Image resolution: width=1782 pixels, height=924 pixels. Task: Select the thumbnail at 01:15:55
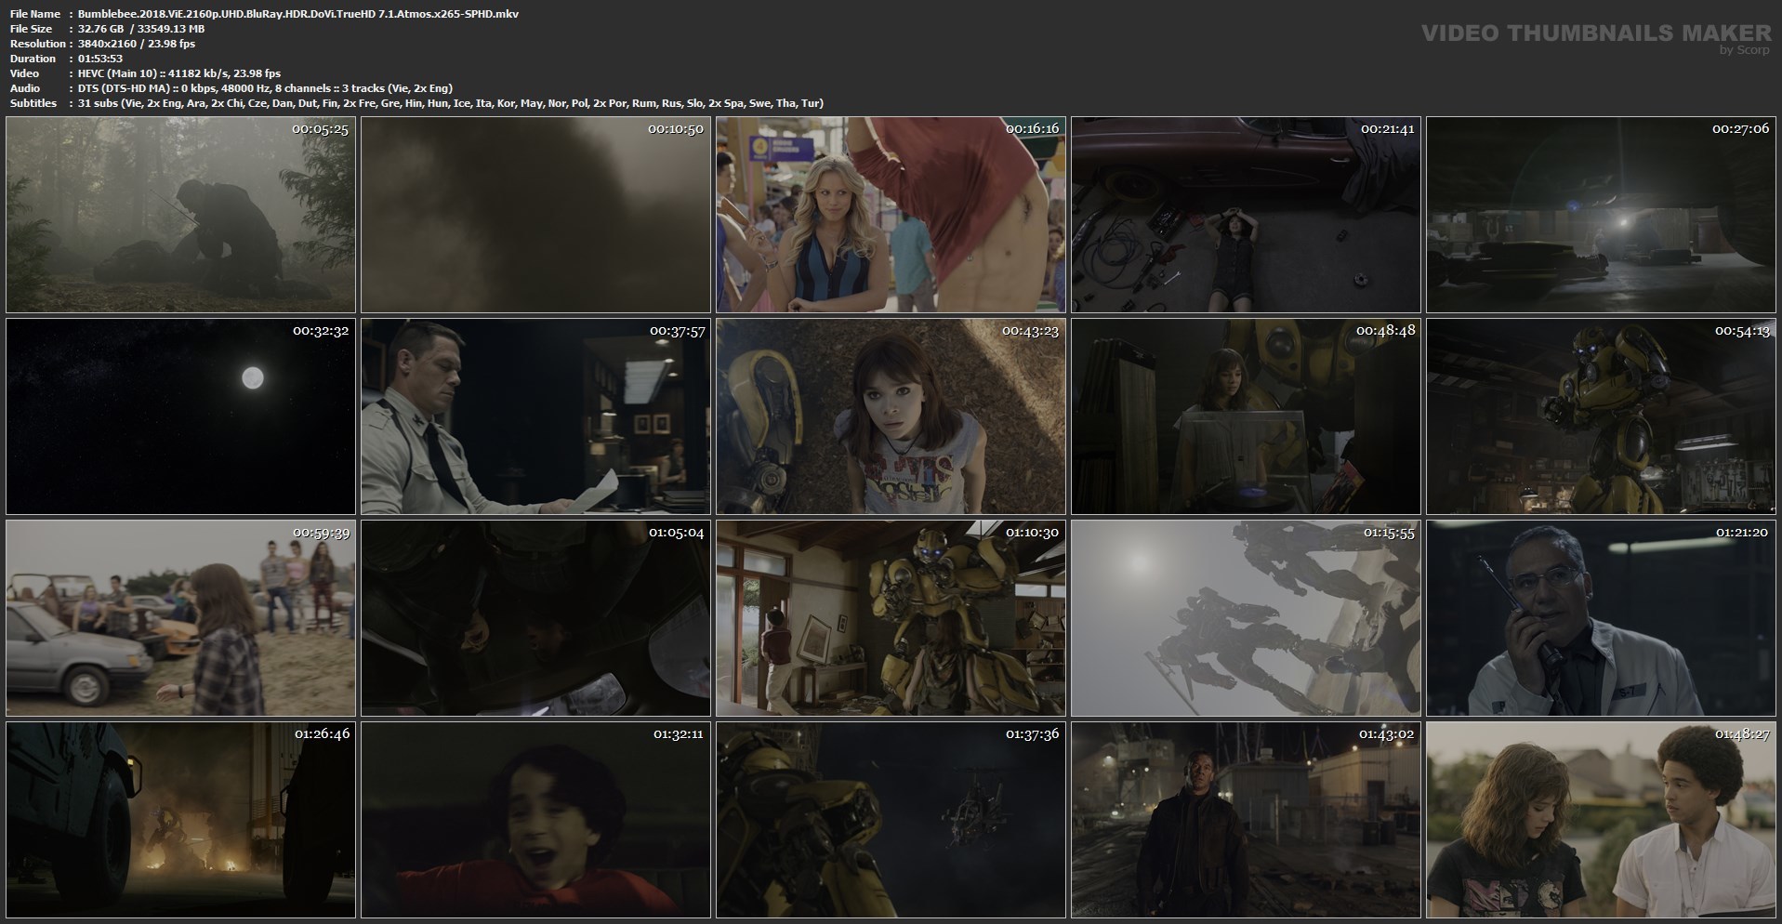tap(1246, 618)
